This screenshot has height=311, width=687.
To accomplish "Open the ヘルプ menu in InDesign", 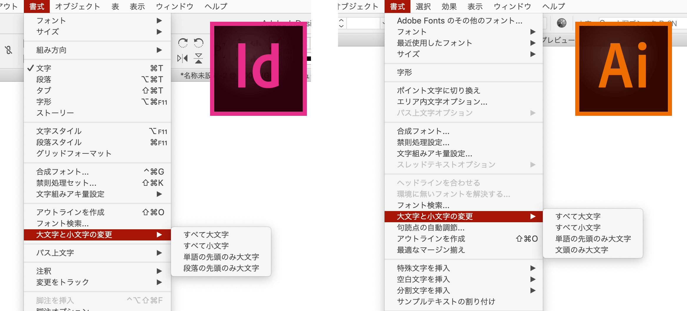I will [x=216, y=6].
